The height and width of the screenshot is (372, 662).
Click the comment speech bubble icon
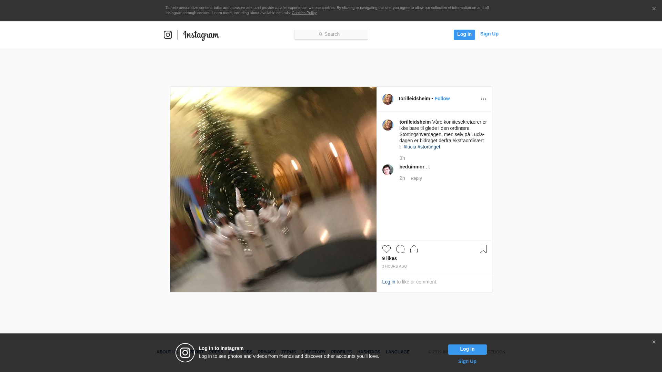[x=400, y=249]
